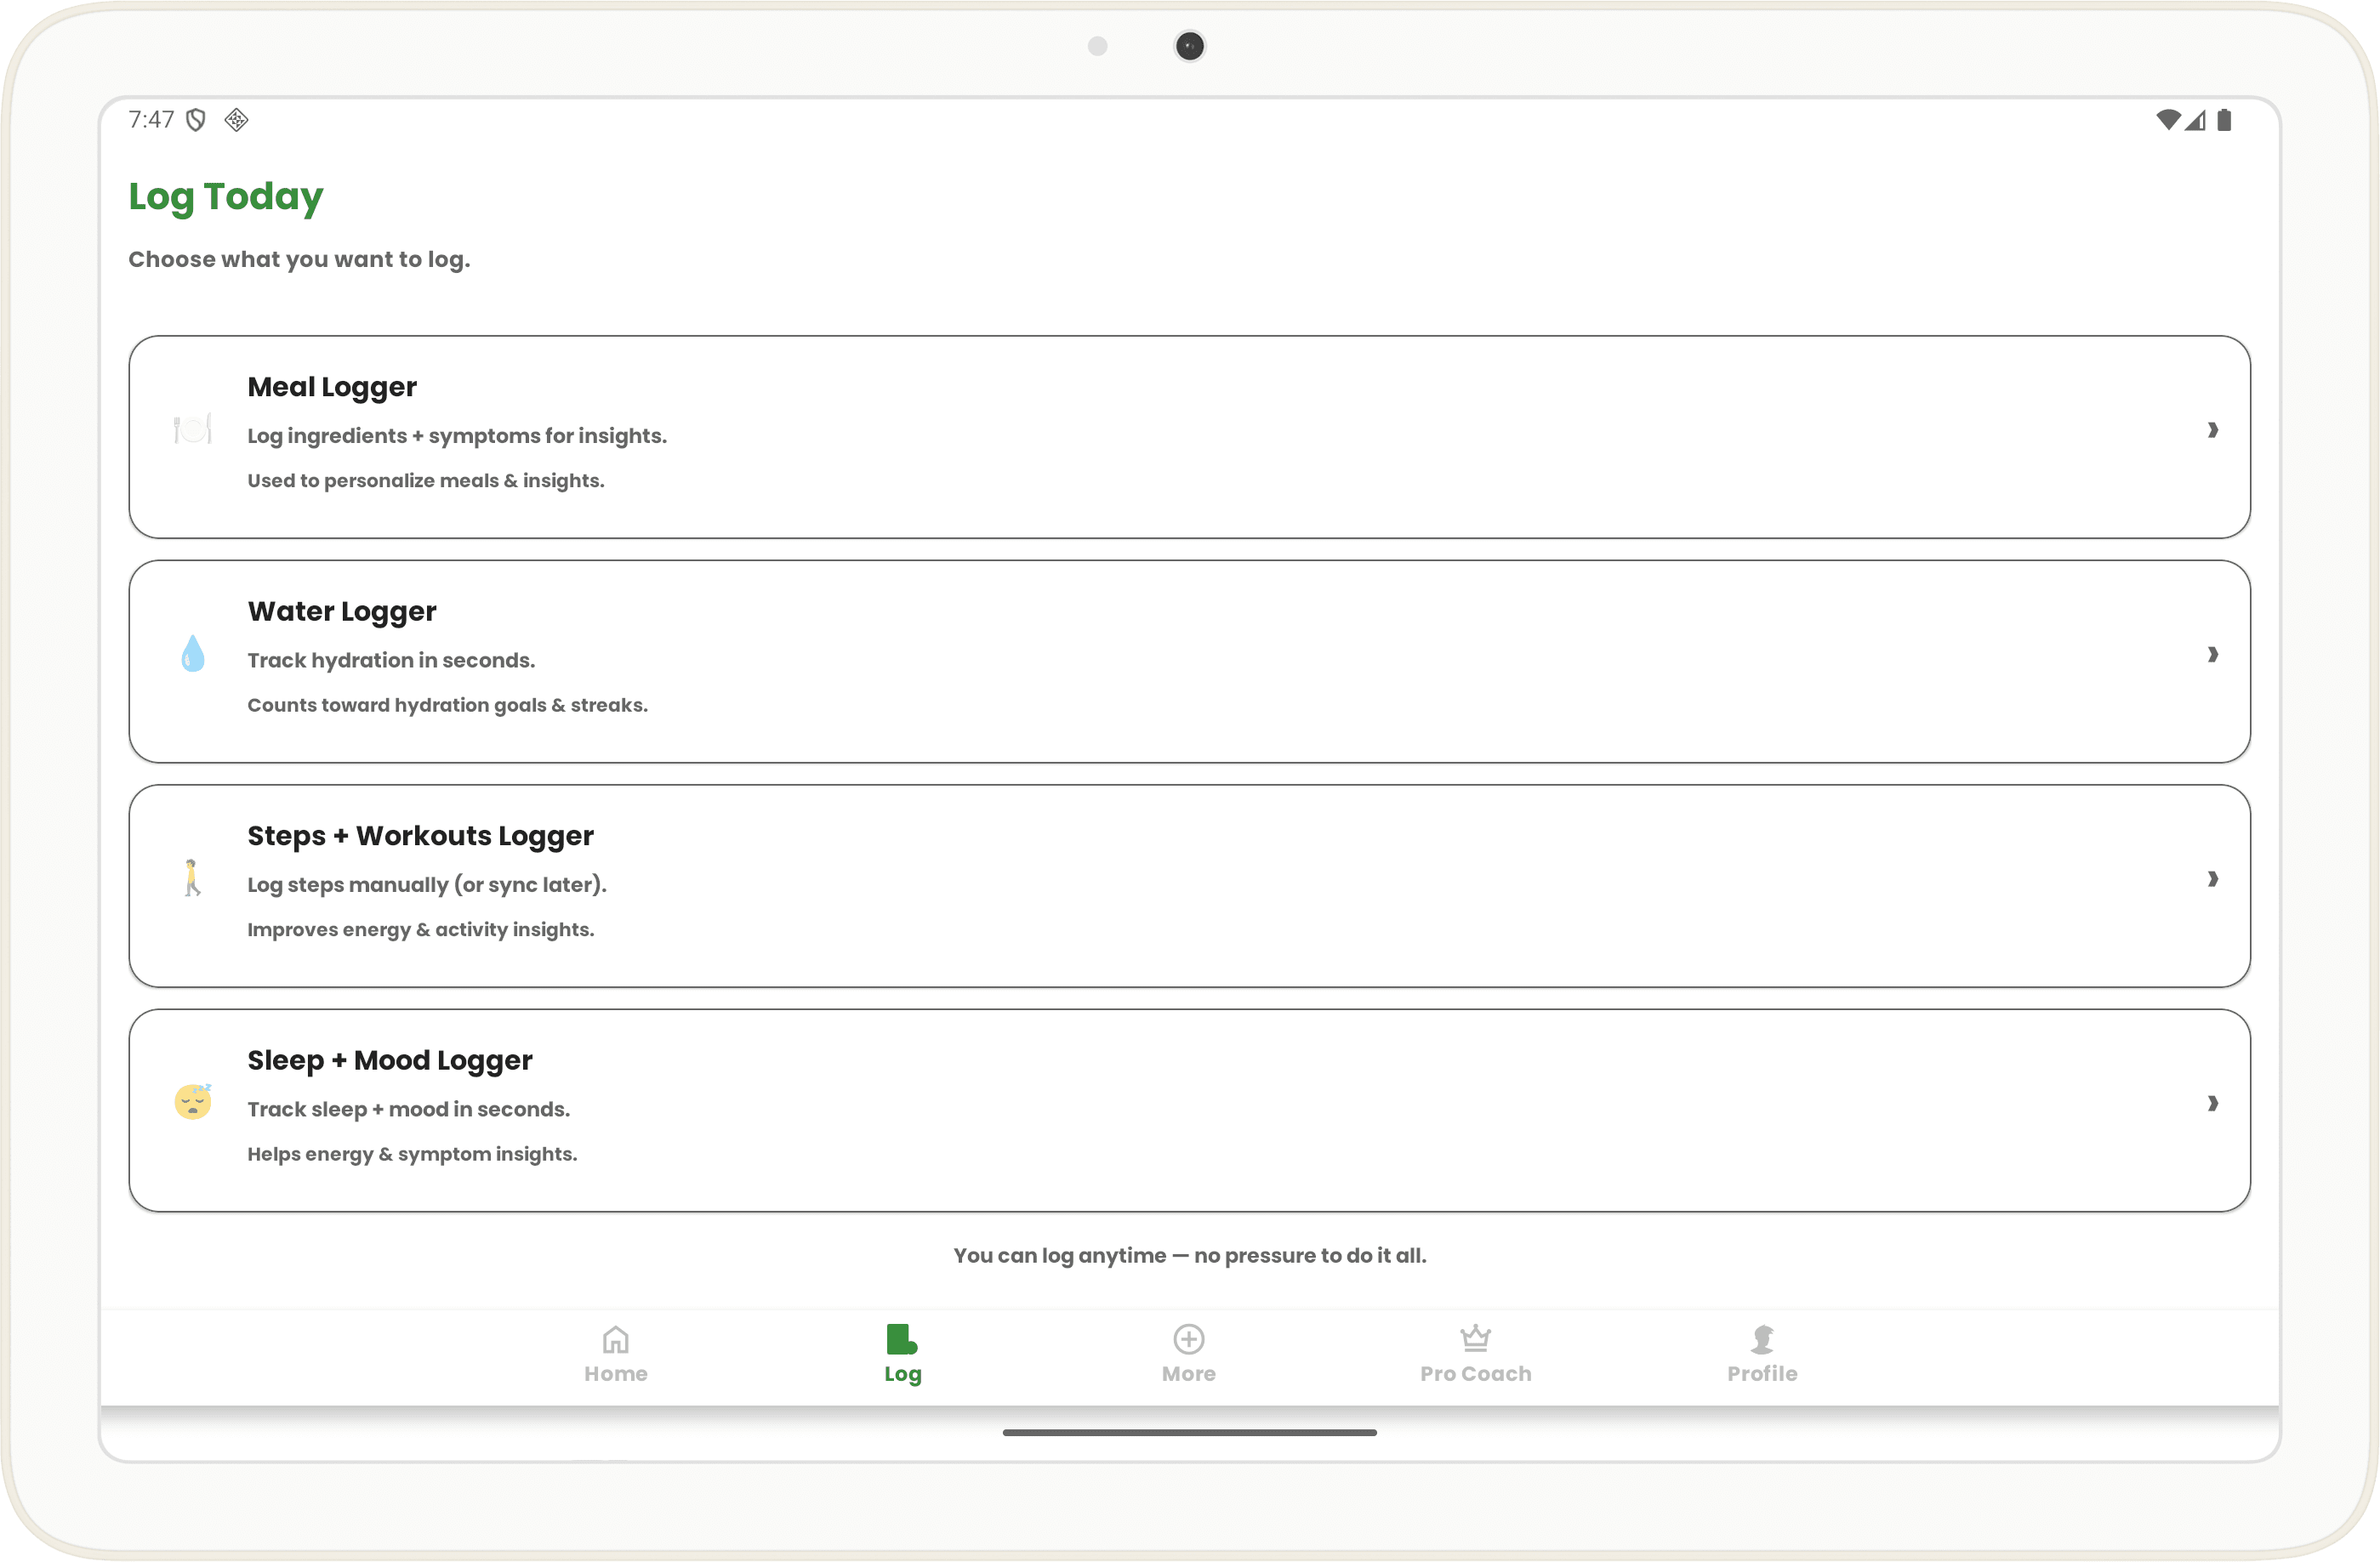
Task: Tap the Profile silhouette icon
Action: (x=1762, y=1338)
